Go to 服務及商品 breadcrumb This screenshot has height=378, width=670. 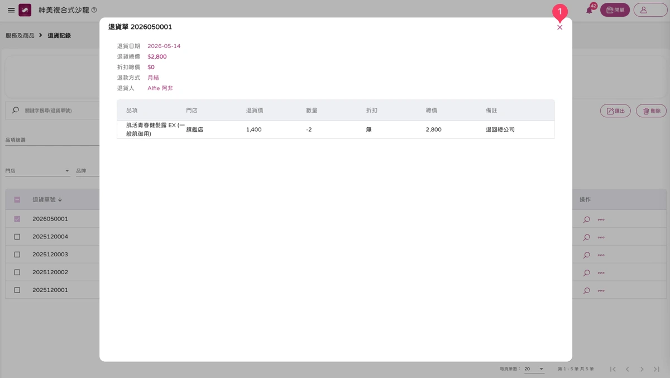[20, 36]
